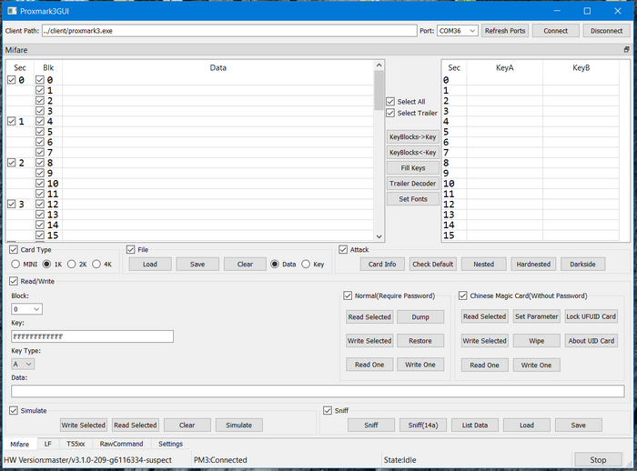Toggle the Attack group checkbox
Screen dimensions: 637x471
343,249
